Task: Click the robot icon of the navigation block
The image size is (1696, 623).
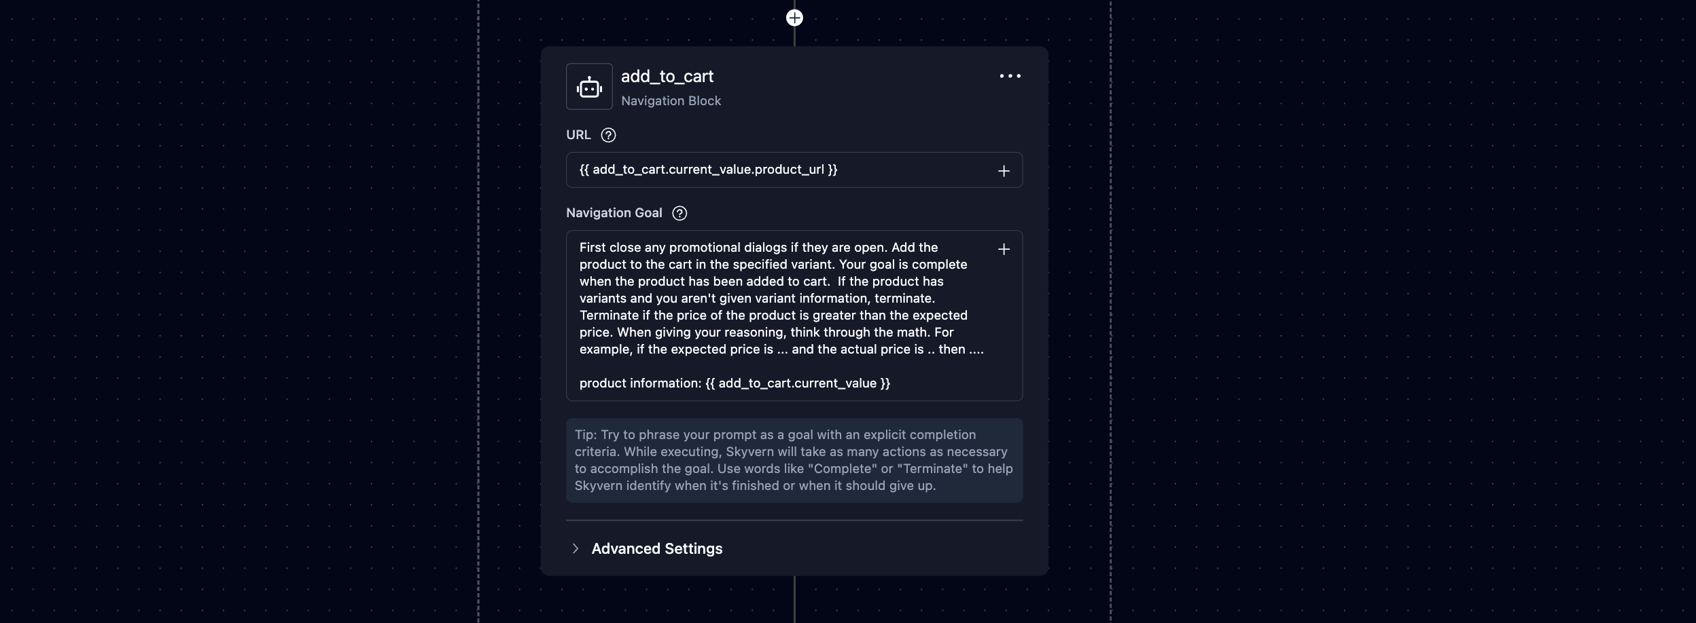Action: click(589, 87)
